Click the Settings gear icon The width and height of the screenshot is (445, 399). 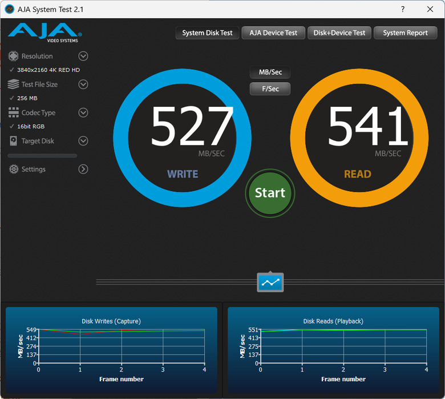[13, 169]
